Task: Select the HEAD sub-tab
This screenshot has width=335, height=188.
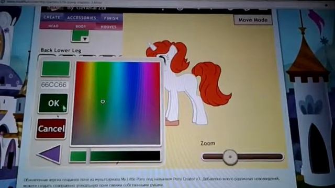Action: [x=53, y=26]
